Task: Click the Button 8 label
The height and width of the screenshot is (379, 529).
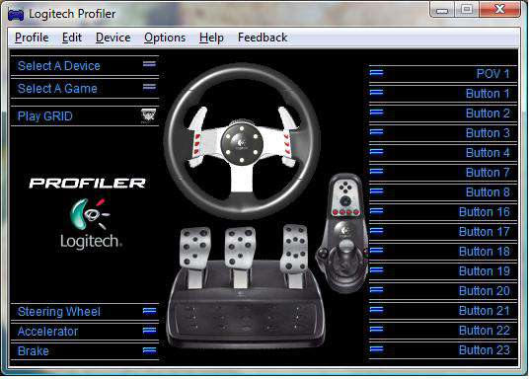Action: click(x=488, y=192)
